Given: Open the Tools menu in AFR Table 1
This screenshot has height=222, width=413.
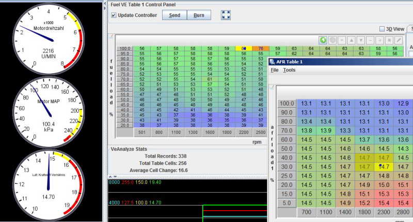Looking at the screenshot, I should click(x=289, y=70).
